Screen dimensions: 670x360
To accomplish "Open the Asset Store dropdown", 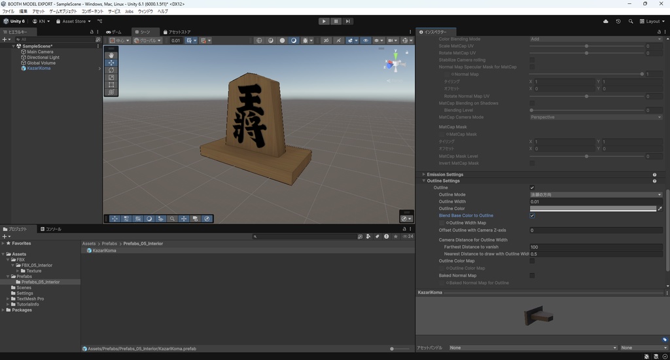I will pos(73,21).
